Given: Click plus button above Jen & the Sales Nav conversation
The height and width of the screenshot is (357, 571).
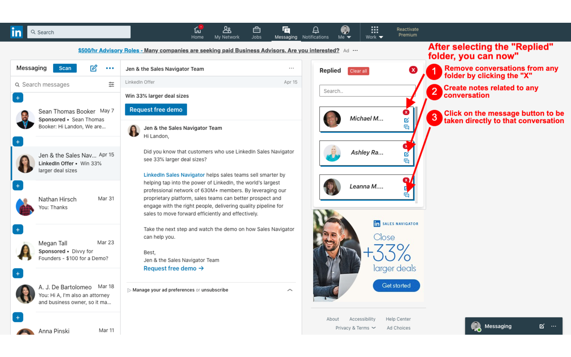Looking at the screenshot, I should 18,142.
